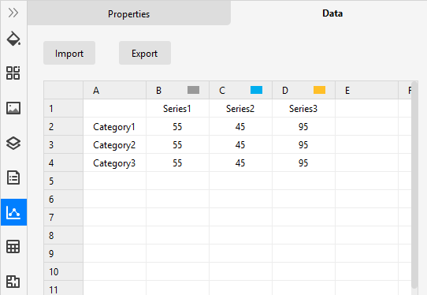
Task: Select the Category3 cell
Action: coord(115,162)
